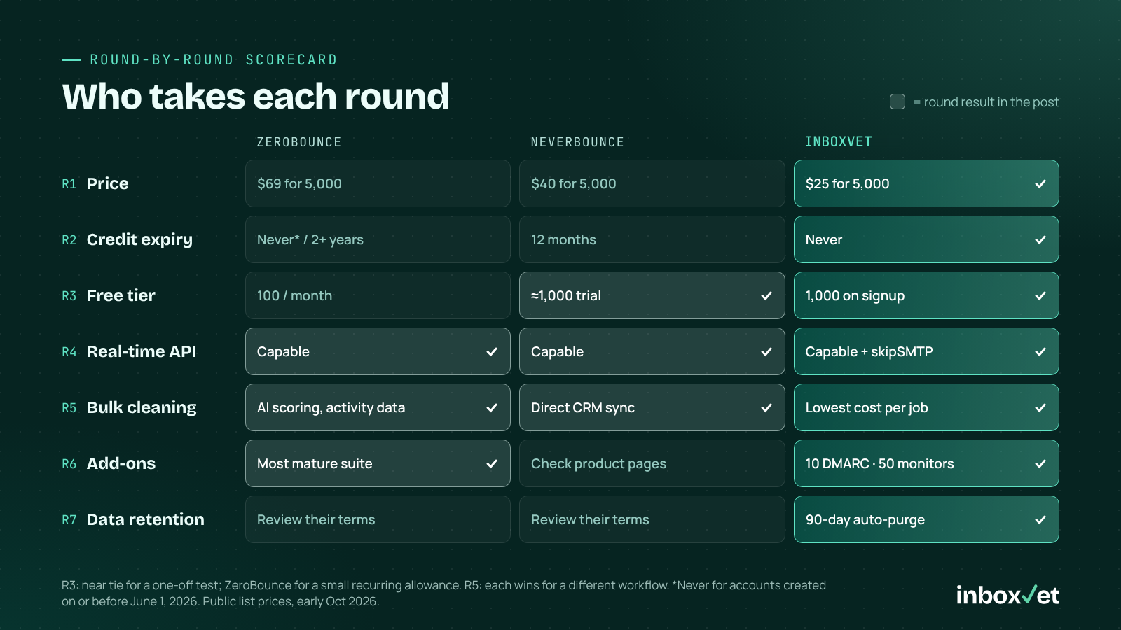
Task: Click the $69 for 5,000 cell
Action: pos(378,183)
